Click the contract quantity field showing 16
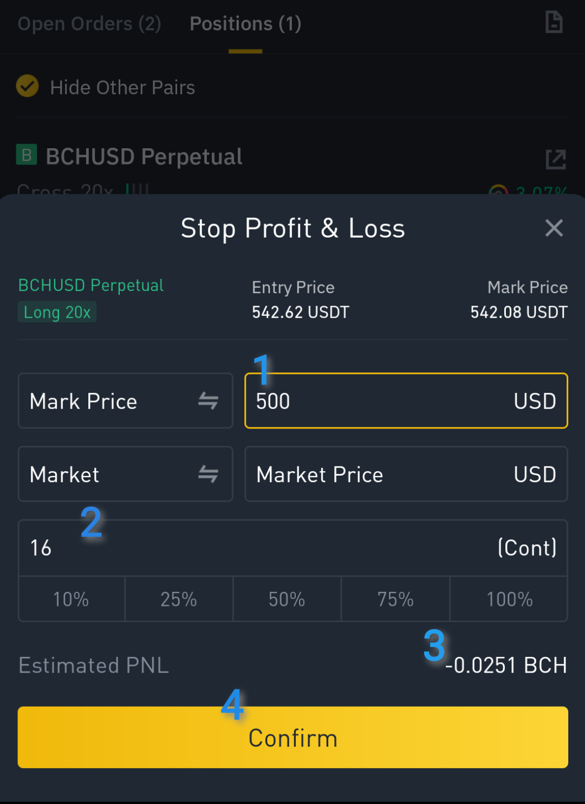 (293, 548)
